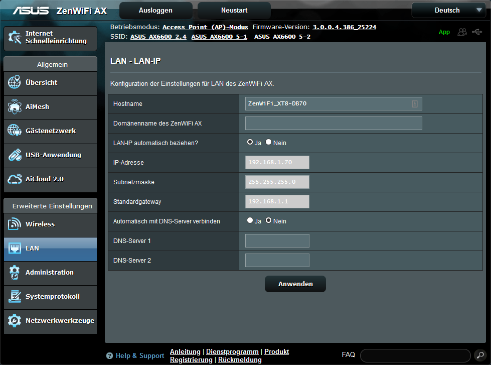Screen dimensions: 491x365
Task: Click the Übersicht globe icon
Action: [15, 82]
